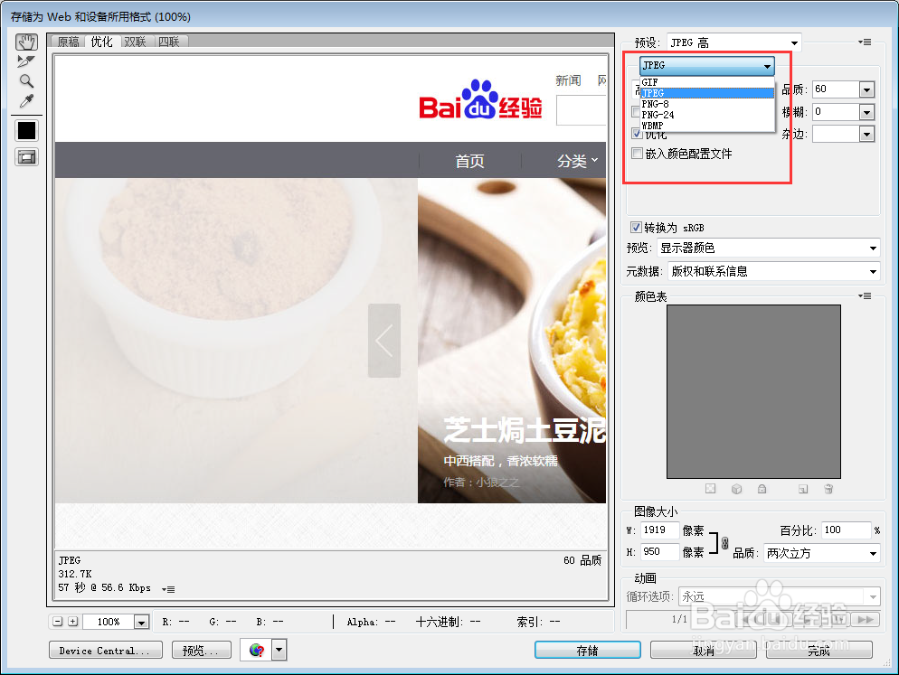Open 循环选项 永远 dropdown
899x675 pixels.
pyautogui.click(x=779, y=596)
